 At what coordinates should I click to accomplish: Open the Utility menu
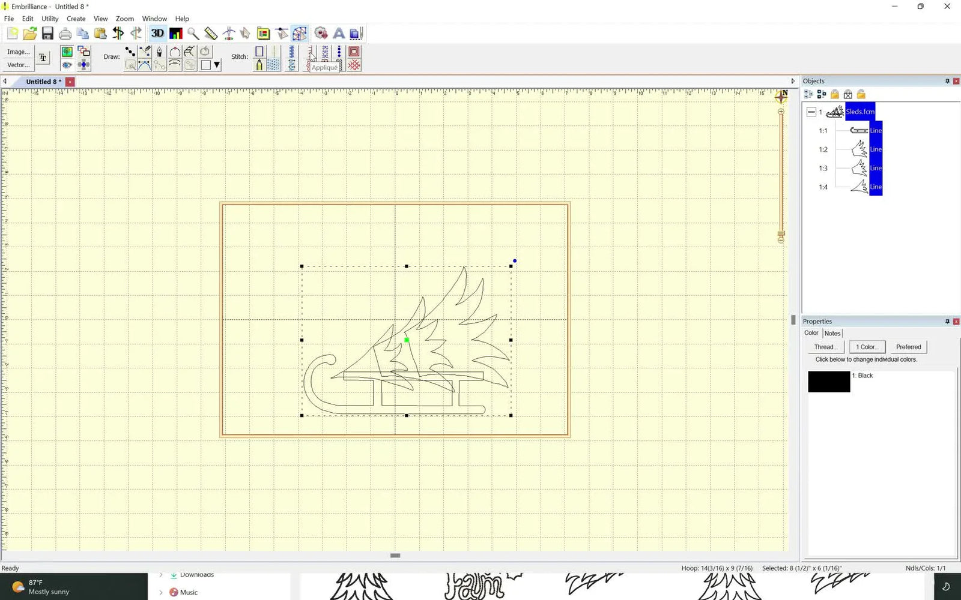click(x=50, y=19)
